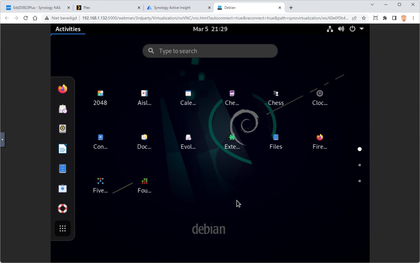Launch the 2048 game

pyautogui.click(x=100, y=98)
